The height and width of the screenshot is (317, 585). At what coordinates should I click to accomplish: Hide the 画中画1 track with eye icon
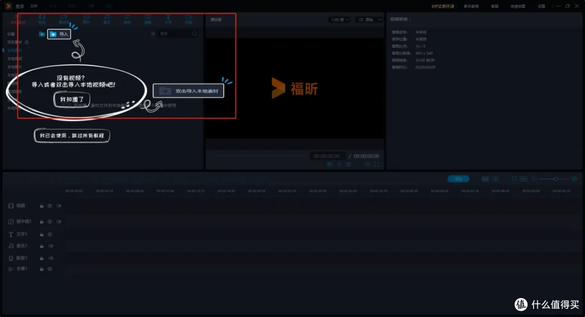[50, 222]
